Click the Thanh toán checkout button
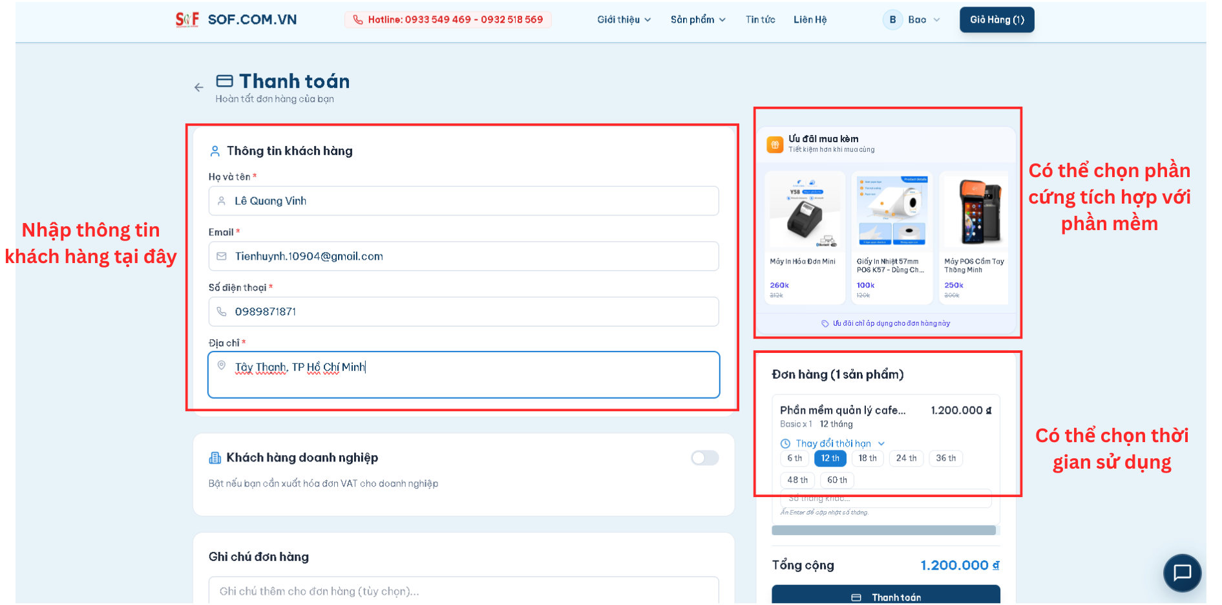This screenshot has height=605, width=1222. (x=885, y=595)
